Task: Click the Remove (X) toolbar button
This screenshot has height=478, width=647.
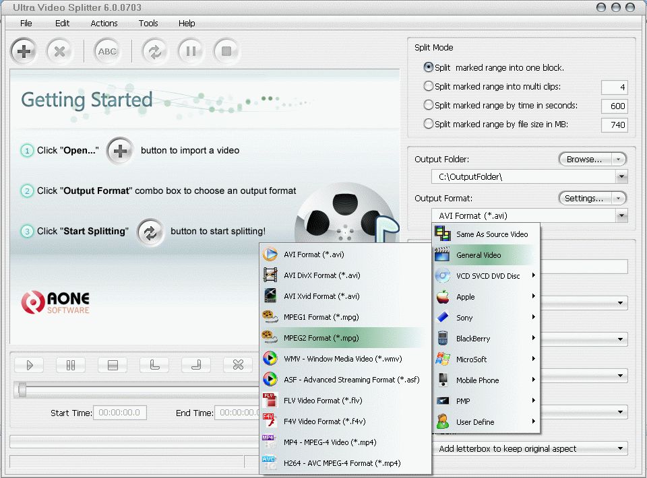Action: tap(59, 51)
